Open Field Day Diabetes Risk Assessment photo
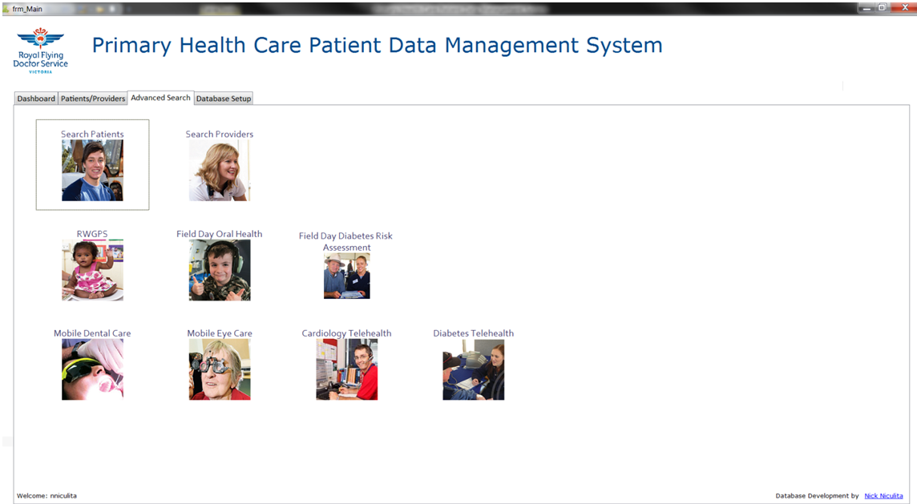This screenshot has height=504, width=917. click(x=346, y=276)
